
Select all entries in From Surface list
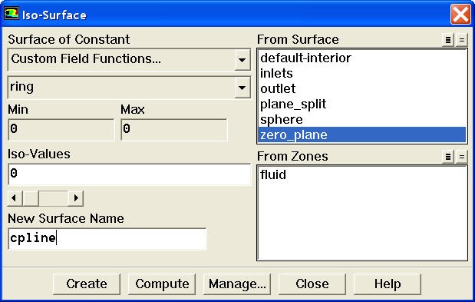pyautogui.click(x=447, y=40)
